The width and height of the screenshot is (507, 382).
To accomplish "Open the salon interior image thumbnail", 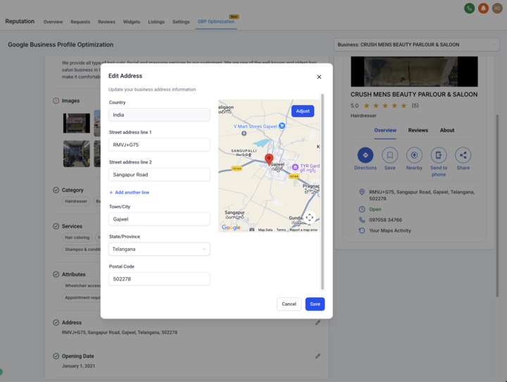I will pyautogui.click(x=77, y=154).
